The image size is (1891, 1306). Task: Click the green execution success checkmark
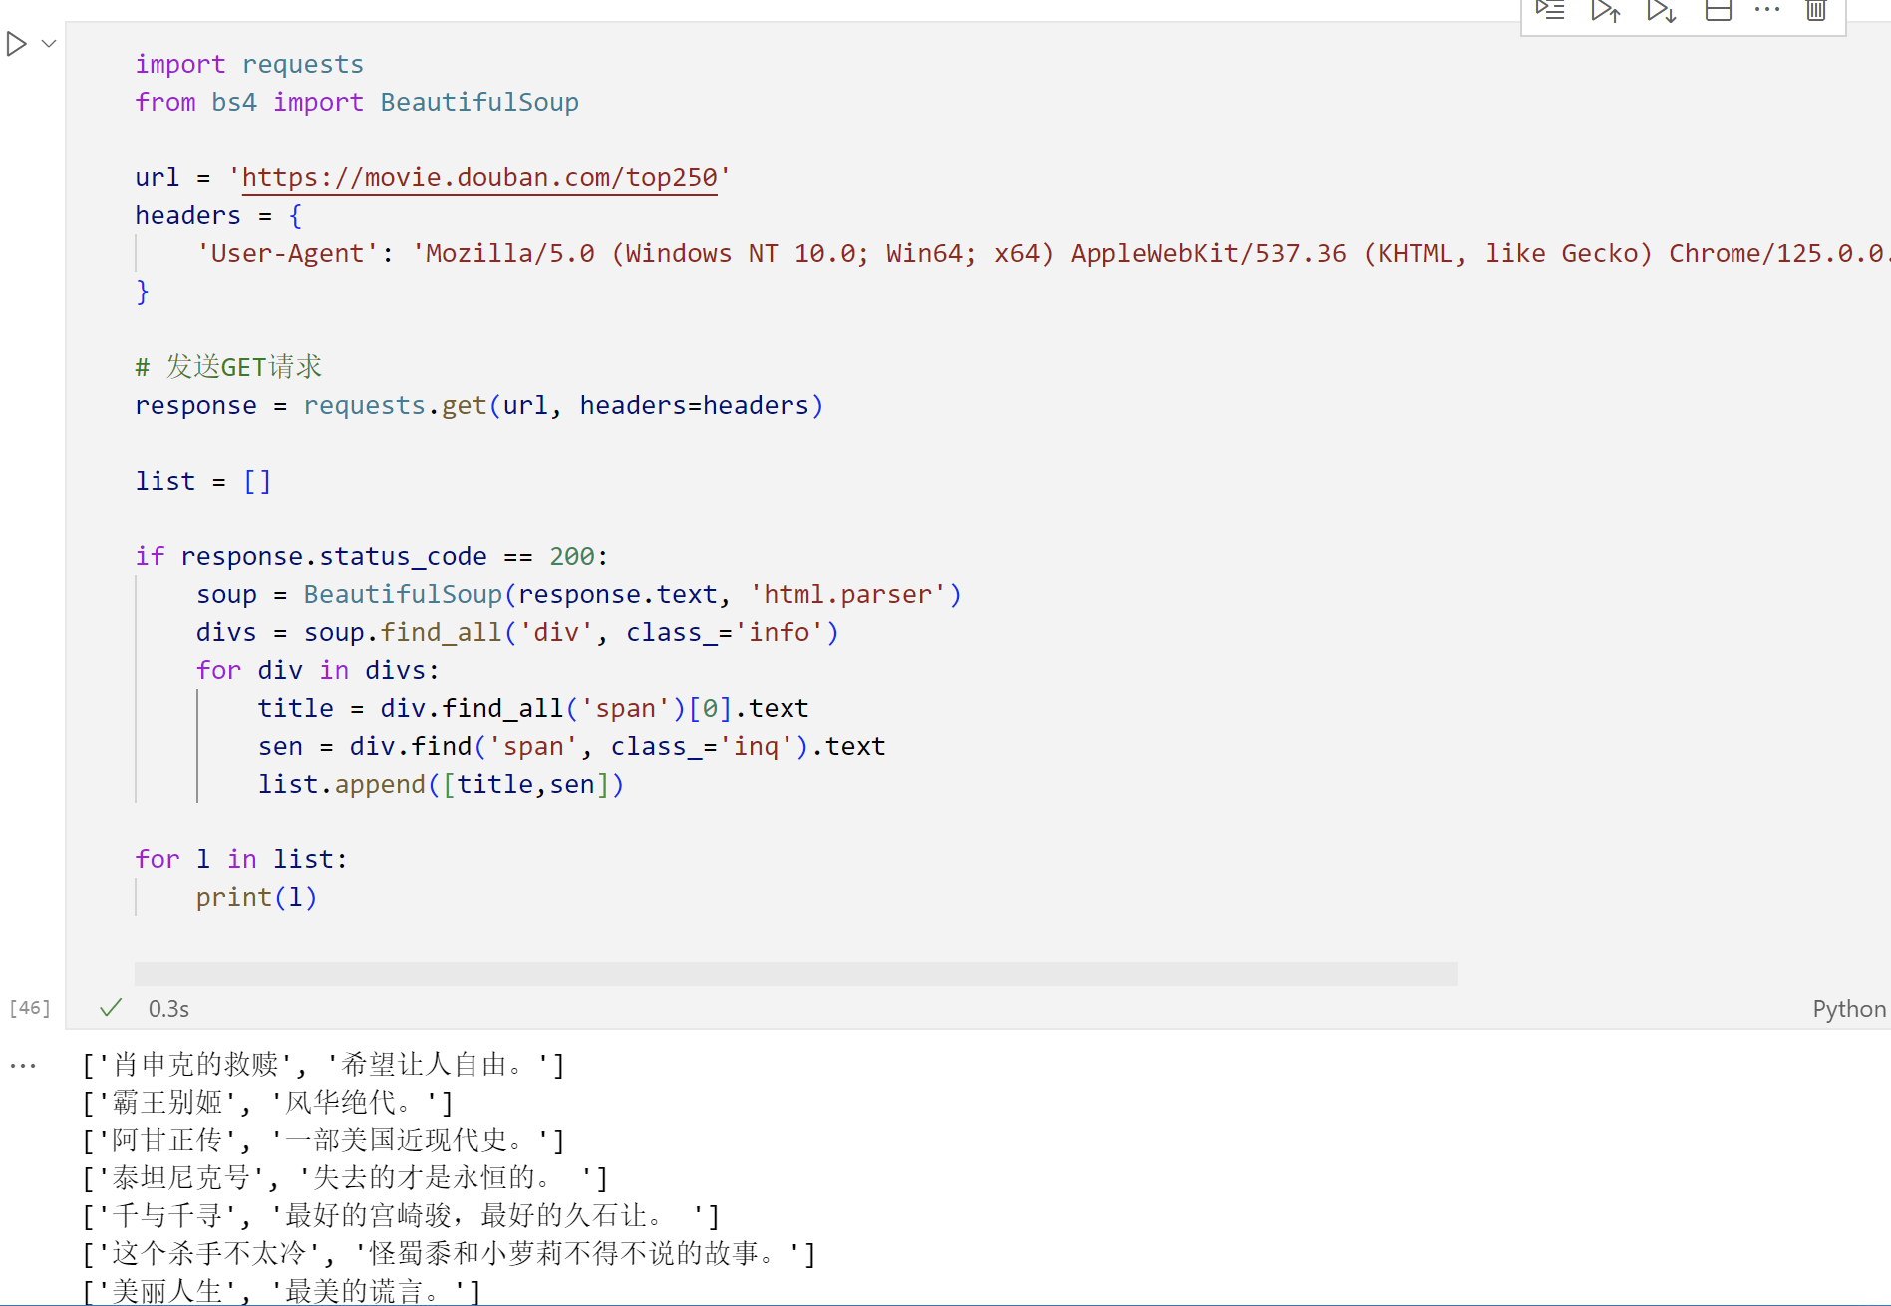[x=110, y=1008]
